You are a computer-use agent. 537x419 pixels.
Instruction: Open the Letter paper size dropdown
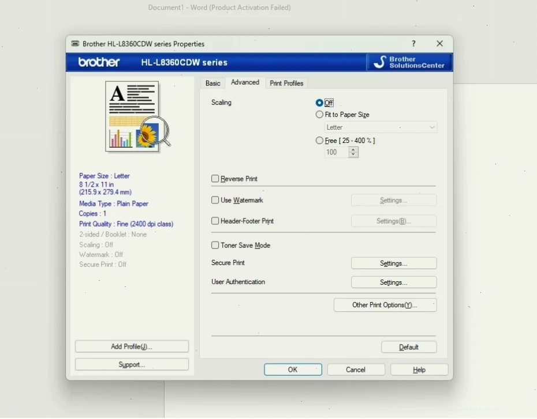381,127
